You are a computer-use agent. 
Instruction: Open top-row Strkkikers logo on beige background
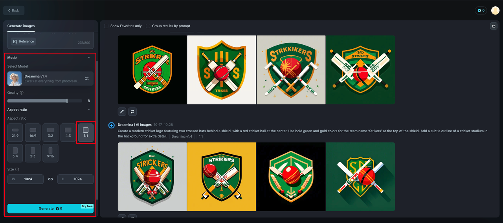291,70
